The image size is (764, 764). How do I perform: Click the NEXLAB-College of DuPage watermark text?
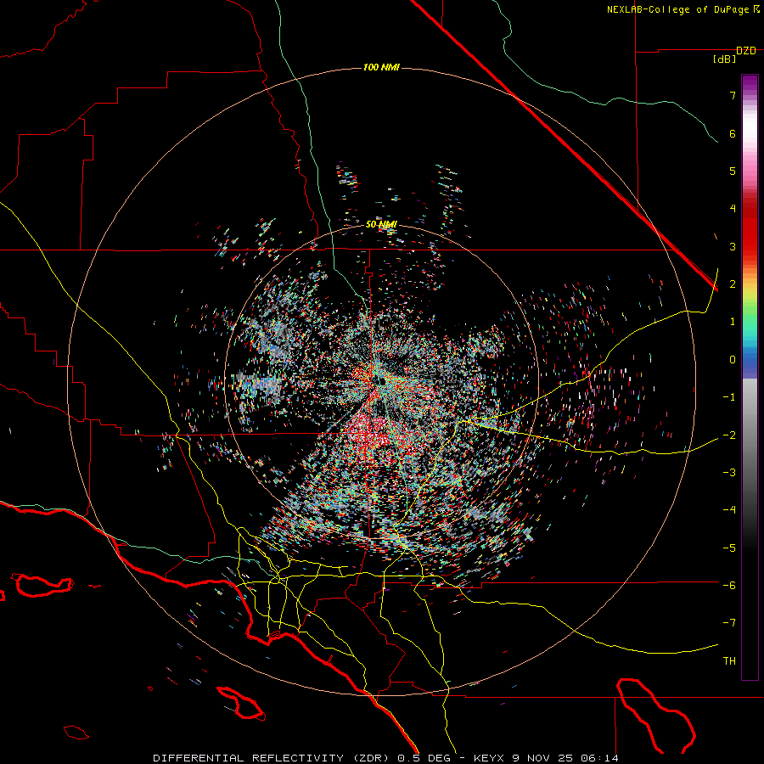click(679, 9)
